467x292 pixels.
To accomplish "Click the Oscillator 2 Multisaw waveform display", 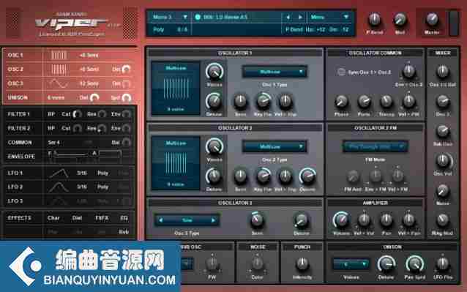I will pyautogui.click(x=176, y=163).
